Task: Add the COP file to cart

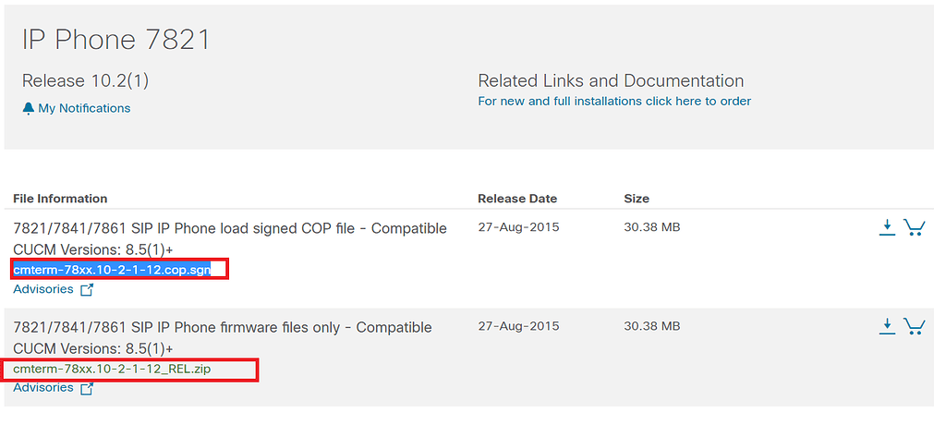Action: tap(914, 227)
